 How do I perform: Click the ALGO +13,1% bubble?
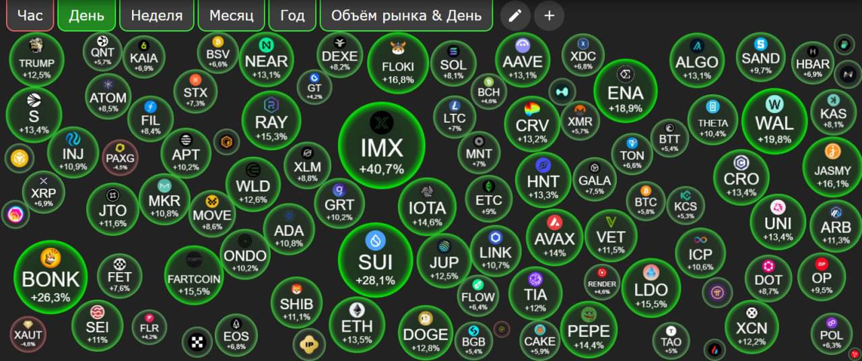coord(697,61)
